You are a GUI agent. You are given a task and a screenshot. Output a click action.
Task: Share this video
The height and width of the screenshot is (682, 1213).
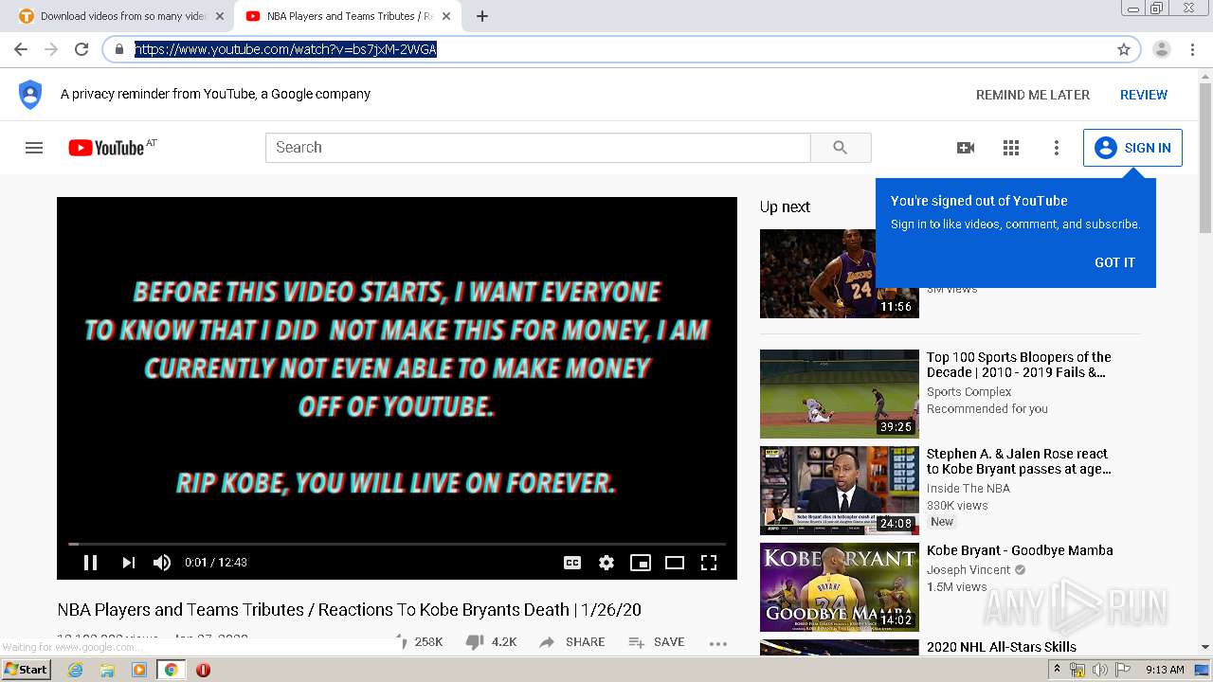point(571,642)
